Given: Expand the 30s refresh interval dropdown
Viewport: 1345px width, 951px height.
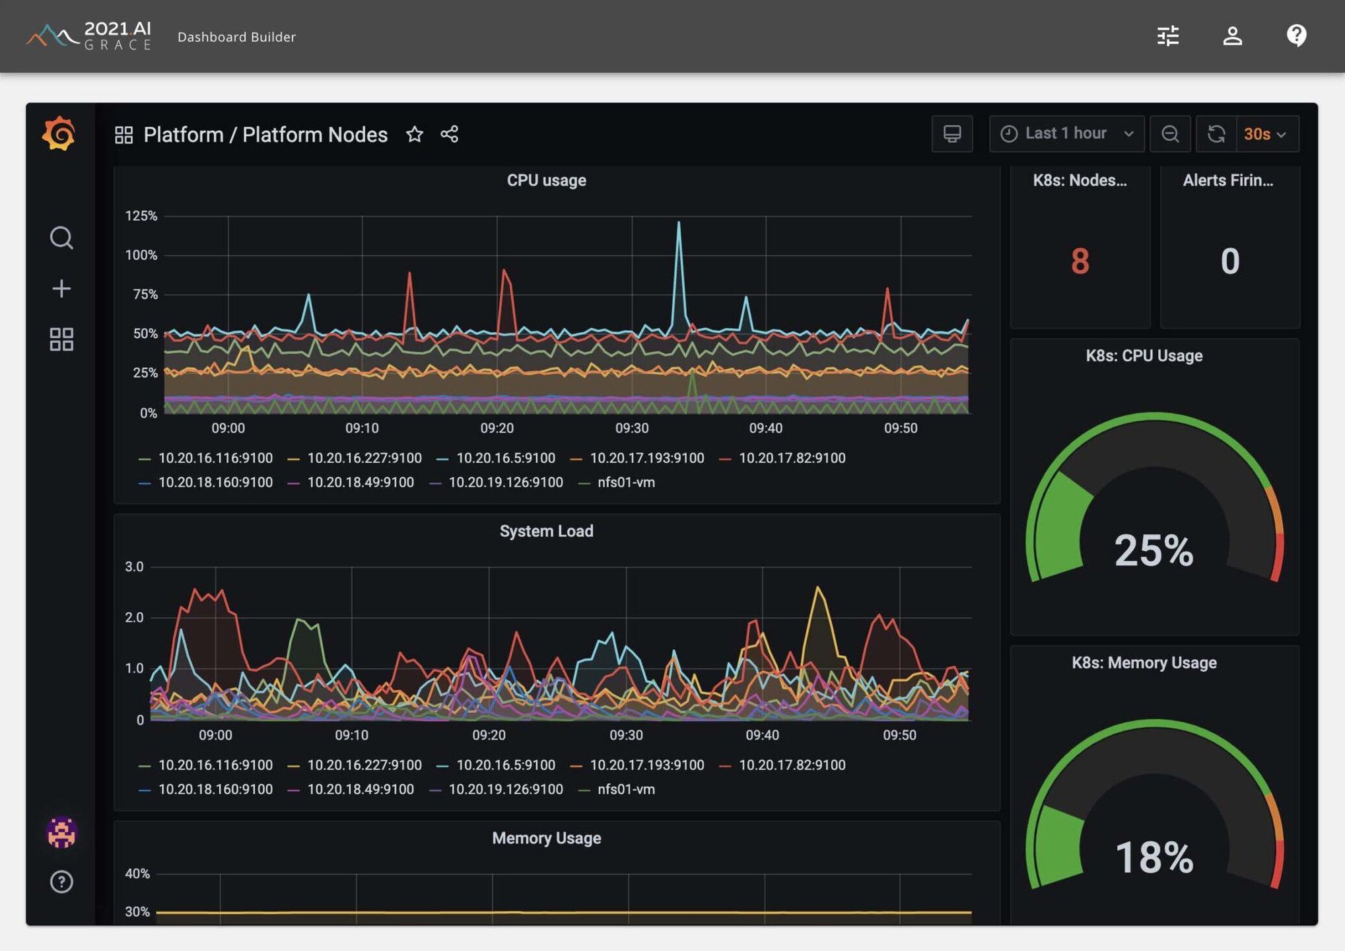Looking at the screenshot, I should coord(1265,134).
